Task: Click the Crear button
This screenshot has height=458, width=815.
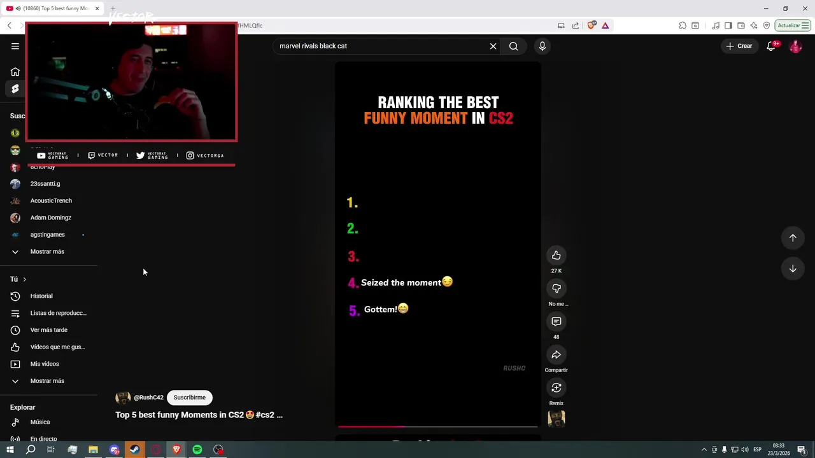Action: tap(739, 46)
